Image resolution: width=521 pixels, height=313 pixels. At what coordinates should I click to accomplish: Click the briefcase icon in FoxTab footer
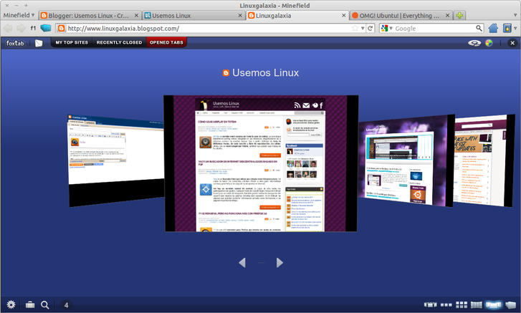pos(30,304)
